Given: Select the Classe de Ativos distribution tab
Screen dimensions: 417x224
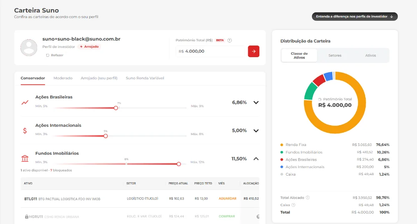Looking at the screenshot, I should coord(299,55).
